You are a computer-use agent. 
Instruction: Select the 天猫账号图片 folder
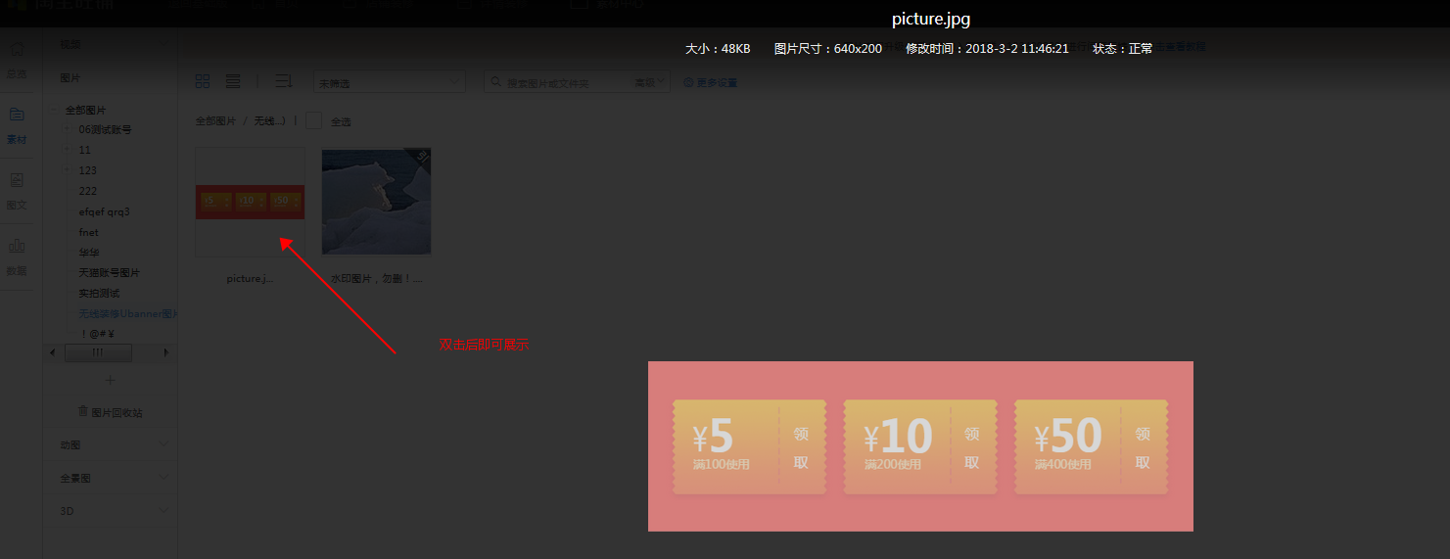110,272
